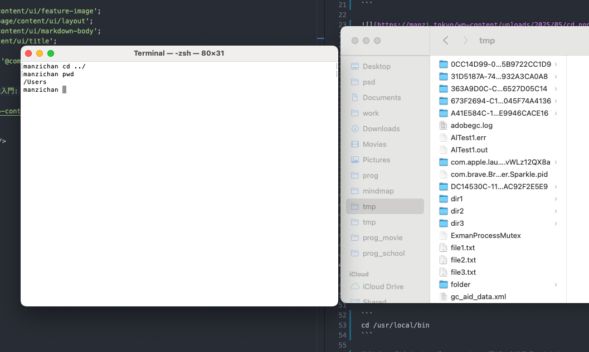Close the Terminal window with red button
The width and height of the screenshot is (589, 352).
point(28,53)
